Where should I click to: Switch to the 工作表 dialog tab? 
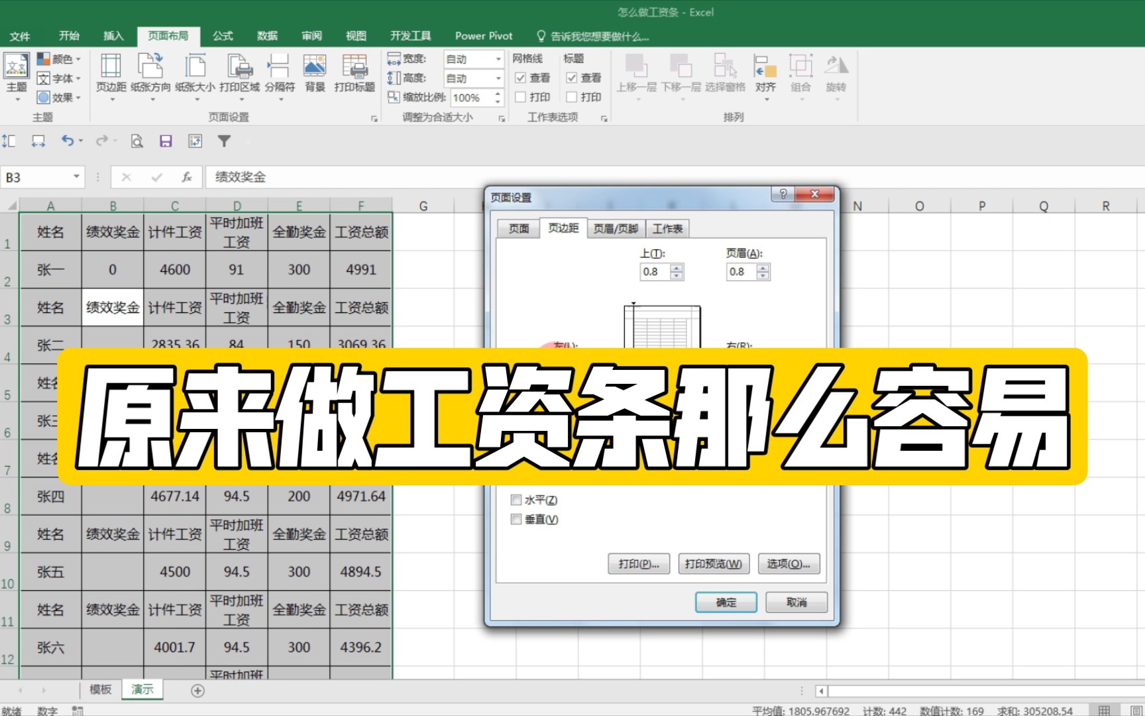pyautogui.click(x=667, y=229)
